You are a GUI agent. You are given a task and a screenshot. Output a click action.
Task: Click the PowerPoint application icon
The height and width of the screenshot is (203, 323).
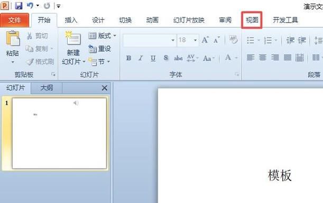pyautogui.click(x=5, y=6)
